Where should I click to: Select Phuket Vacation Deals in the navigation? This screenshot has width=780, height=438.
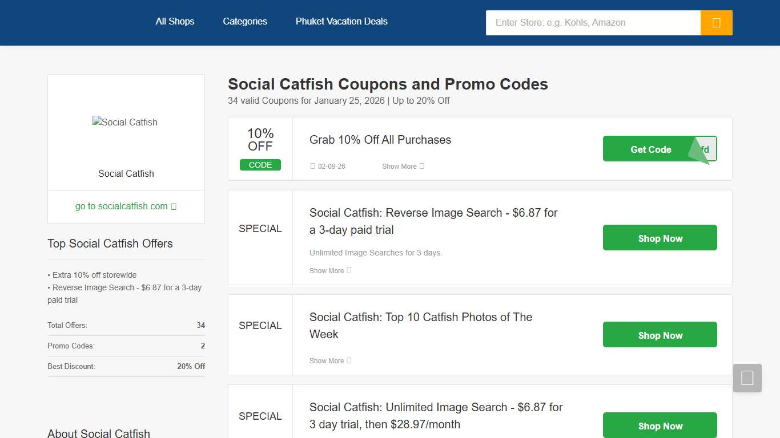(x=341, y=21)
